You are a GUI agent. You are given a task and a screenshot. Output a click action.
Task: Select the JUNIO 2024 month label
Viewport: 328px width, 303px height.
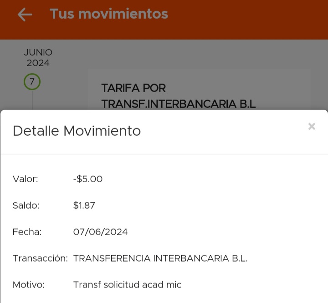click(38, 57)
